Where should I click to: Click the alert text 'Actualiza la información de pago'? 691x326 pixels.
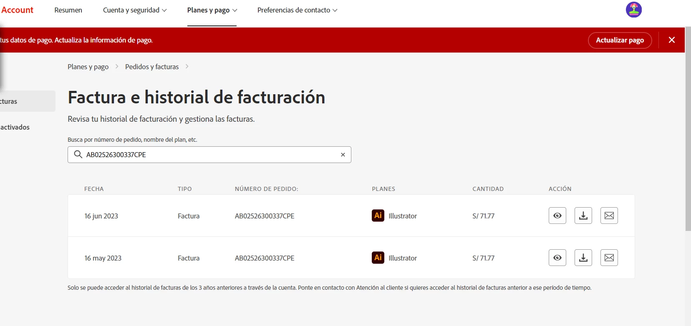pyautogui.click(x=103, y=40)
